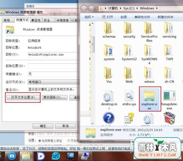This screenshot has height=161, width=183.
Task: Click the 更改图标(C)... button
Action: [55, 97]
